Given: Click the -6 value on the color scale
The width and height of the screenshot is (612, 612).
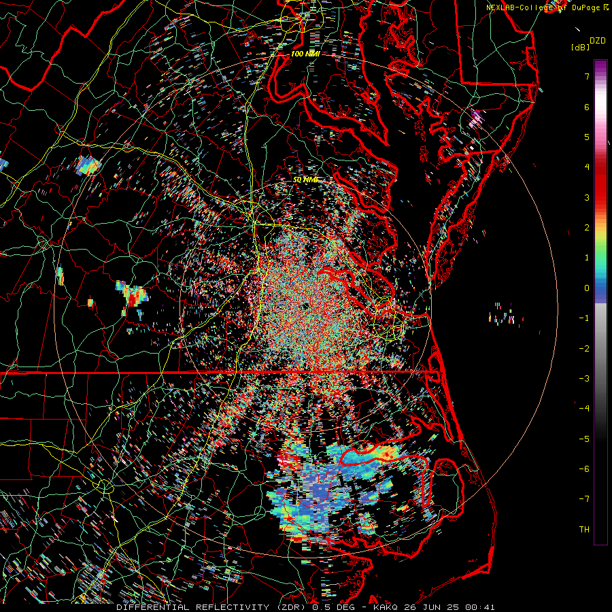Looking at the screenshot, I should [x=584, y=469].
